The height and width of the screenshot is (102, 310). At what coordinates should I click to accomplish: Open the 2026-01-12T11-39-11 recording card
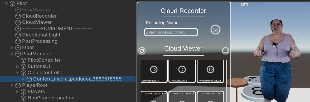pos(211,96)
